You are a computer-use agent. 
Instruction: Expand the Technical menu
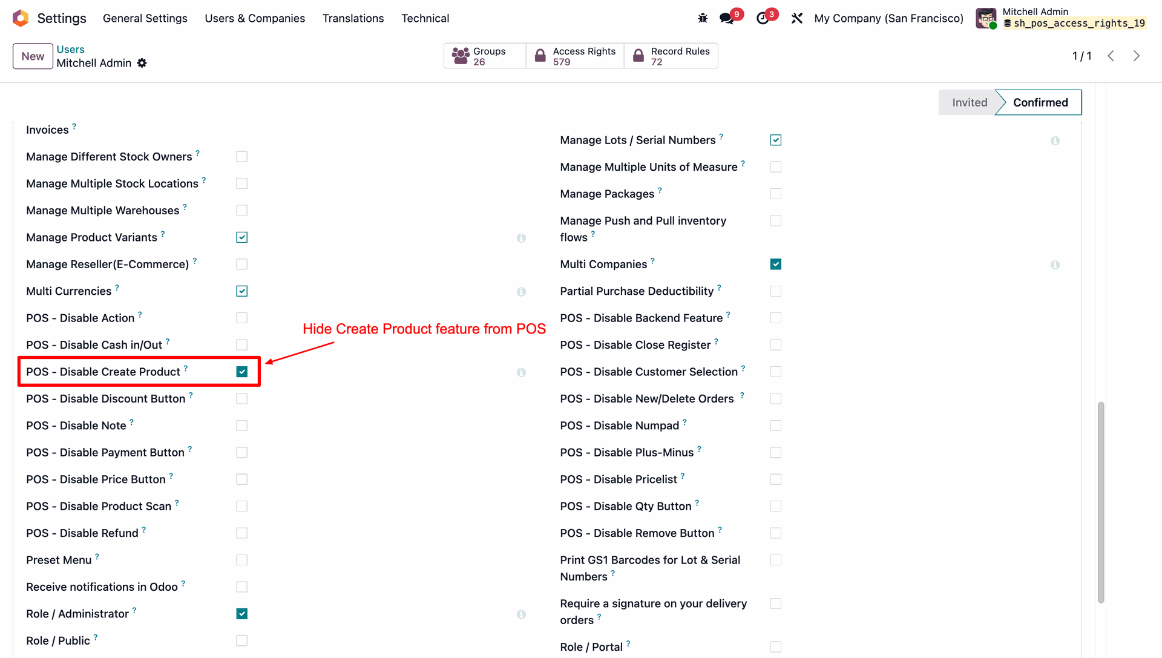pos(425,18)
